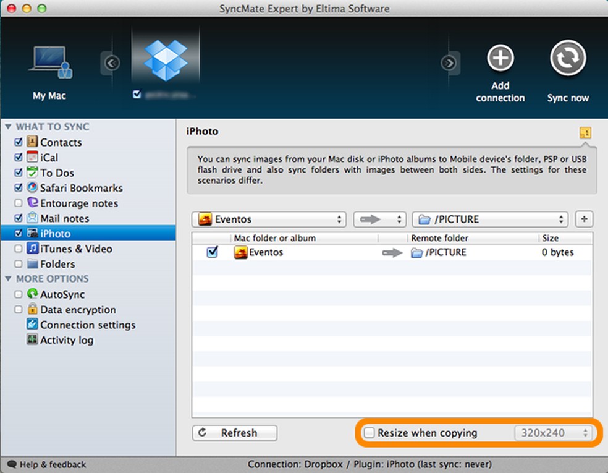Image resolution: width=608 pixels, height=473 pixels.
Task: Enable the iTunes & Video checkbox
Action: [18, 249]
